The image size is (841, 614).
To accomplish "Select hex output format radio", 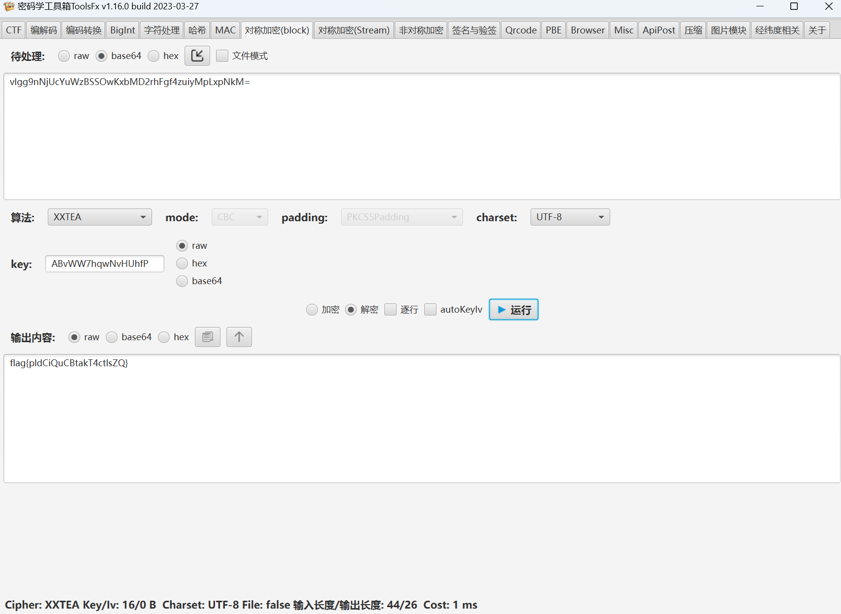I will click(x=164, y=337).
